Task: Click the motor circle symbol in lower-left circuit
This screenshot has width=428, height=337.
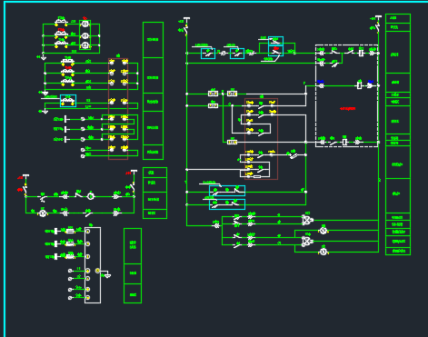Action: coord(91,196)
